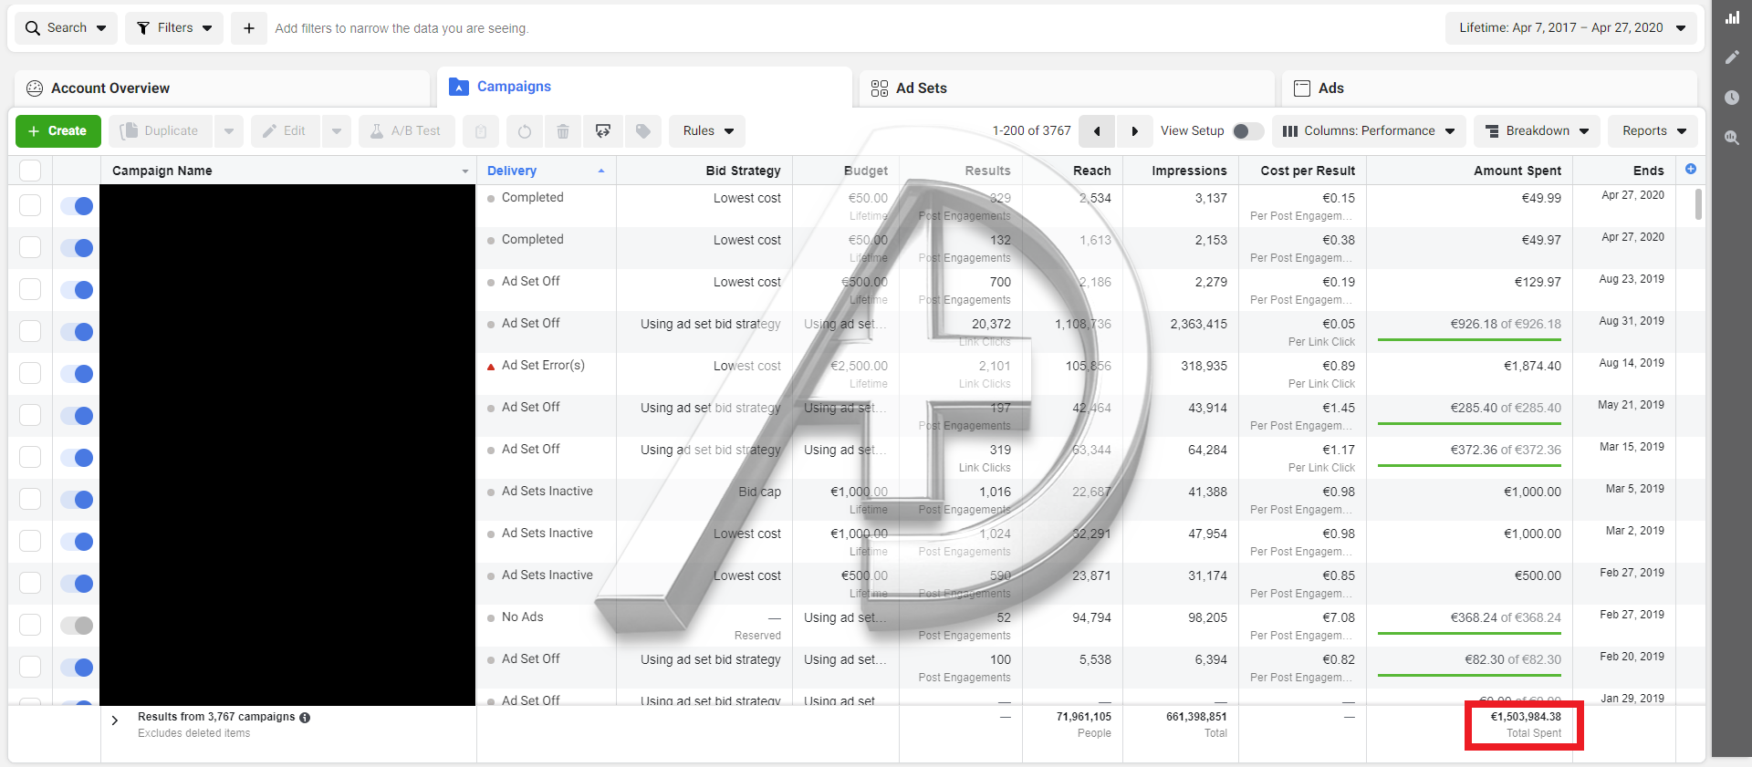Expand the Breakdown dropdown
The width and height of the screenshot is (1752, 767).
[x=1537, y=131]
